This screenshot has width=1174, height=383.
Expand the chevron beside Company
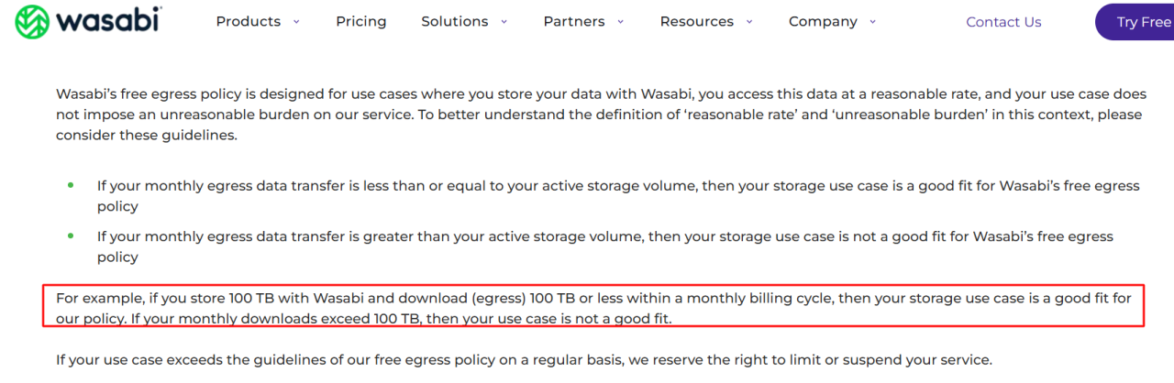coord(872,21)
